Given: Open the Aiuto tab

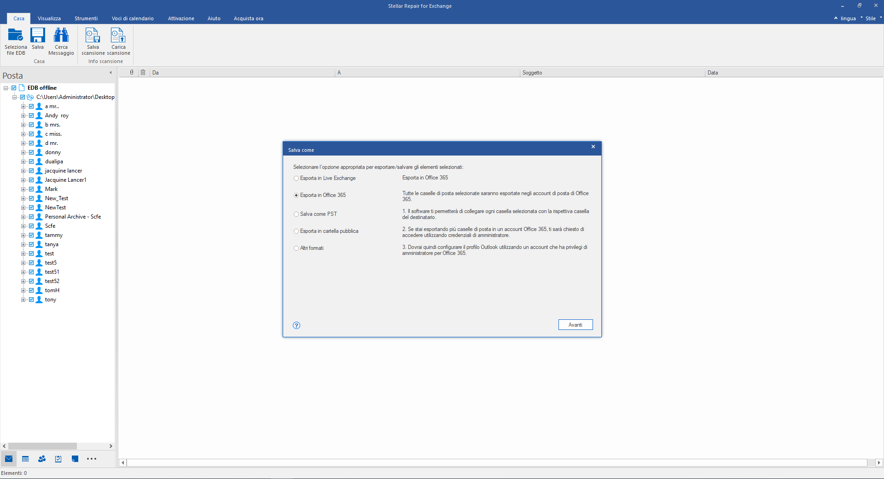Looking at the screenshot, I should click(x=214, y=18).
